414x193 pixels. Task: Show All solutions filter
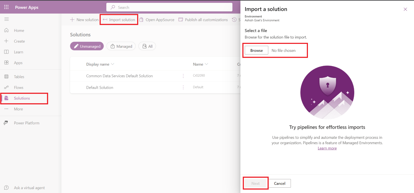[x=147, y=46]
